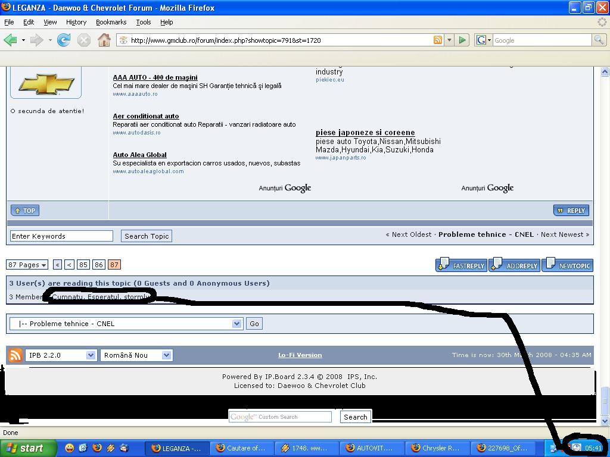This screenshot has height=457, width=610.
Task: Open the Help menu
Action: pyautogui.click(x=167, y=22)
